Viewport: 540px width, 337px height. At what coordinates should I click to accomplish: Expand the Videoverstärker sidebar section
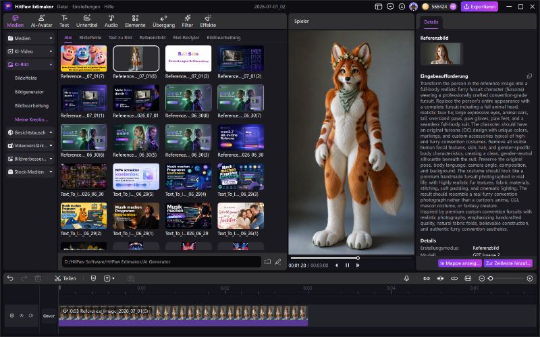[30, 145]
